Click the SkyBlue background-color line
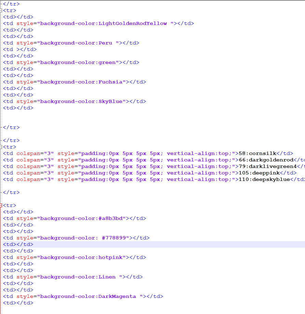Screen dimensions: 305x314 pos(75,102)
